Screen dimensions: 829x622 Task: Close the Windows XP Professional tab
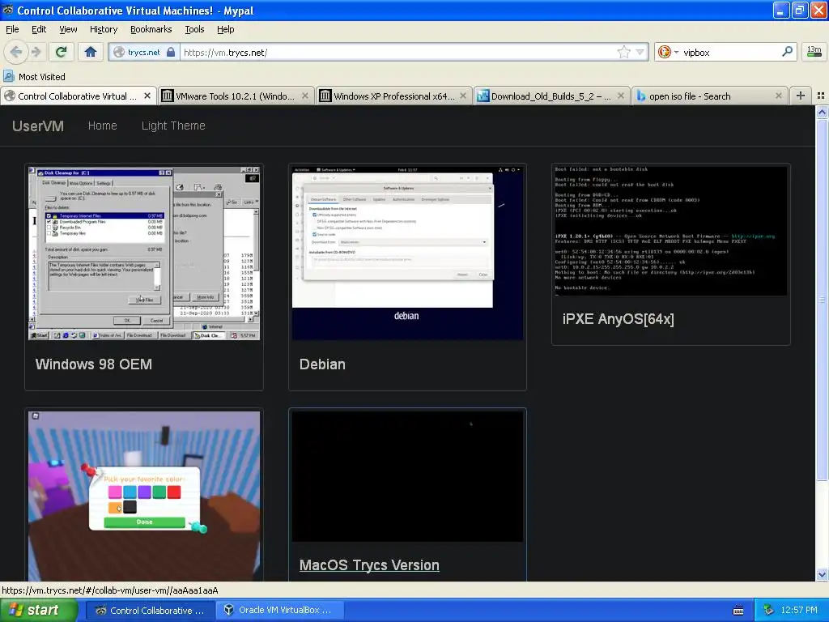(463, 96)
